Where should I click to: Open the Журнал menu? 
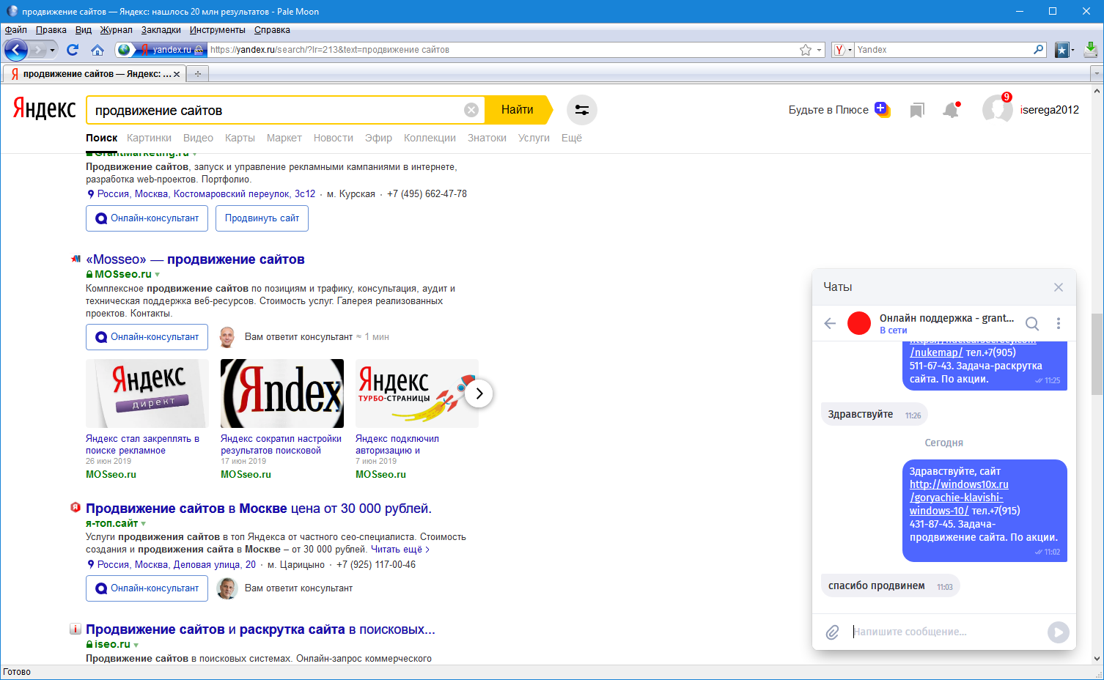[x=117, y=30]
